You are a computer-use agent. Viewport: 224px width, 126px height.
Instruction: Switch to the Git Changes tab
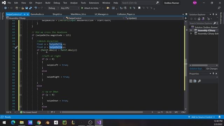212,69
